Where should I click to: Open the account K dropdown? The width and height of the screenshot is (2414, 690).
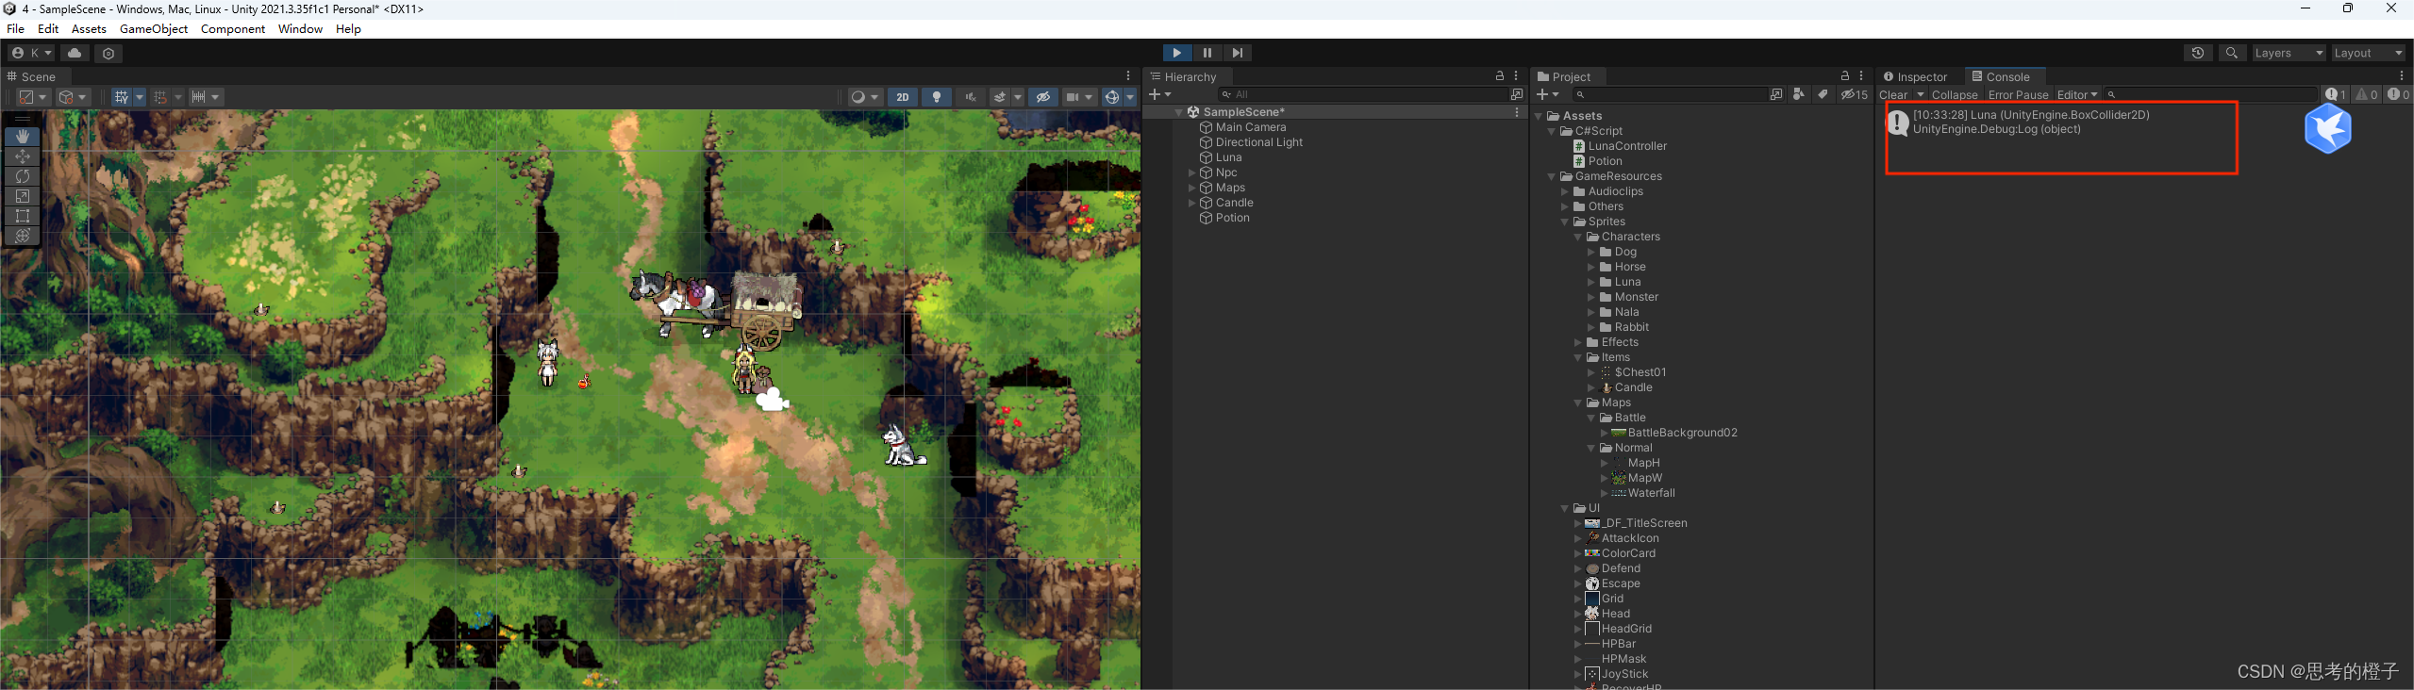30,53
